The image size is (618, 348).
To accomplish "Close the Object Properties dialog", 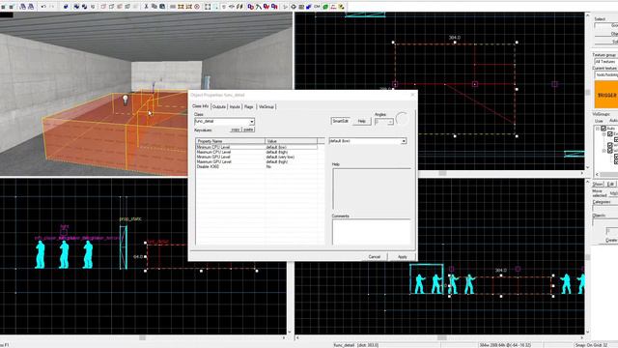I will [412, 95].
